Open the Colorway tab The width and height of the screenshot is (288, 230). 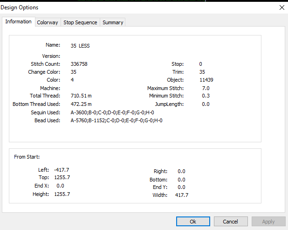coord(48,22)
